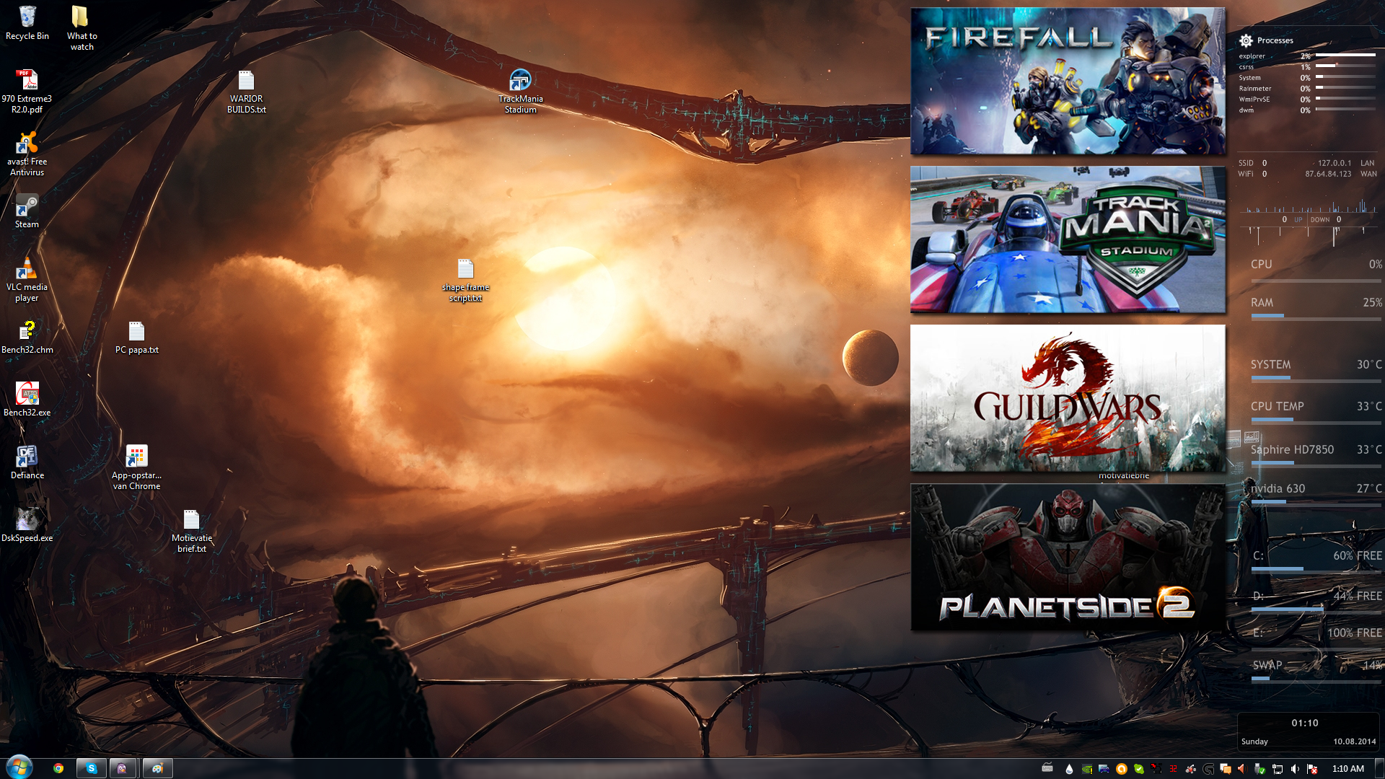Image resolution: width=1385 pixels, height=779 pixels.
Task: Launch avast! Free Antivirus shortcut
Action: (x=27, y=154)
